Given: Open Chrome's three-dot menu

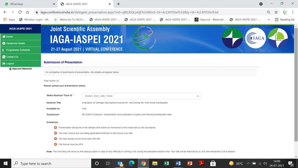Looking at the screenshot, I should coord(293,12).
